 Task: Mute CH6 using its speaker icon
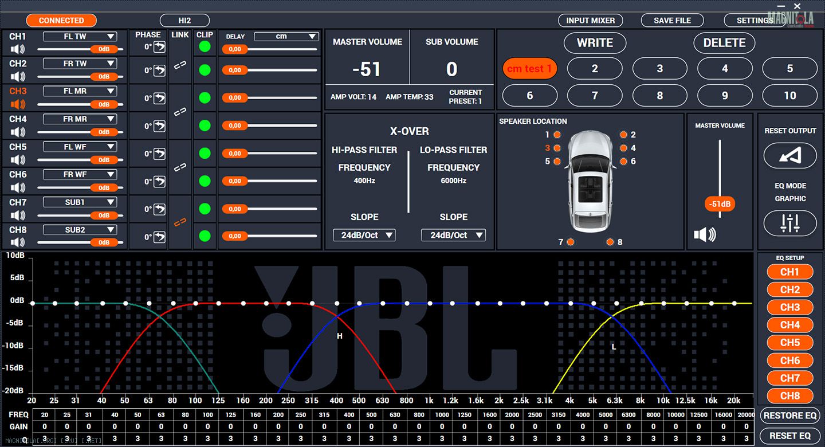coord(18,187)
